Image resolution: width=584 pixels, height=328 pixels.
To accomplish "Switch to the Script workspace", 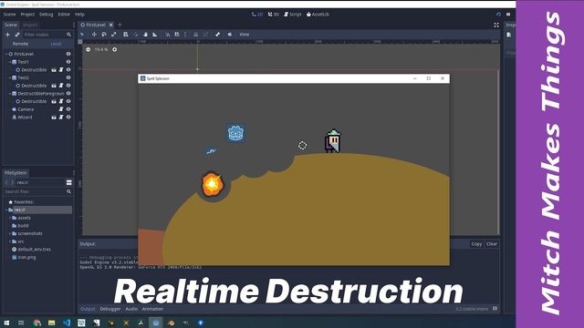I will [x=293, y=15].
